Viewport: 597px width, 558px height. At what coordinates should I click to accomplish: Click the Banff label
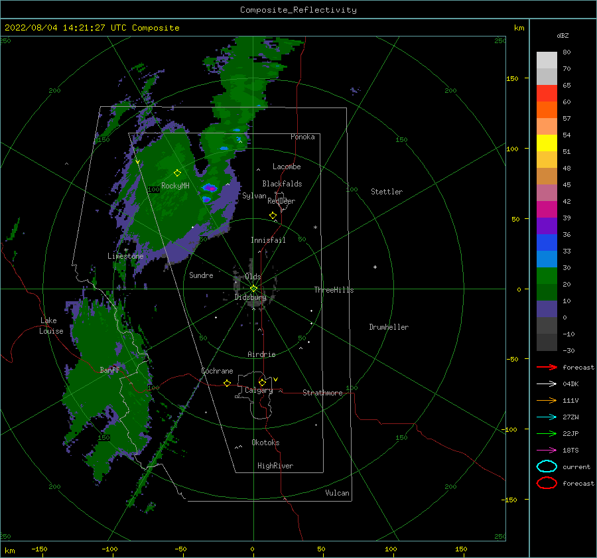click(109, 370)
